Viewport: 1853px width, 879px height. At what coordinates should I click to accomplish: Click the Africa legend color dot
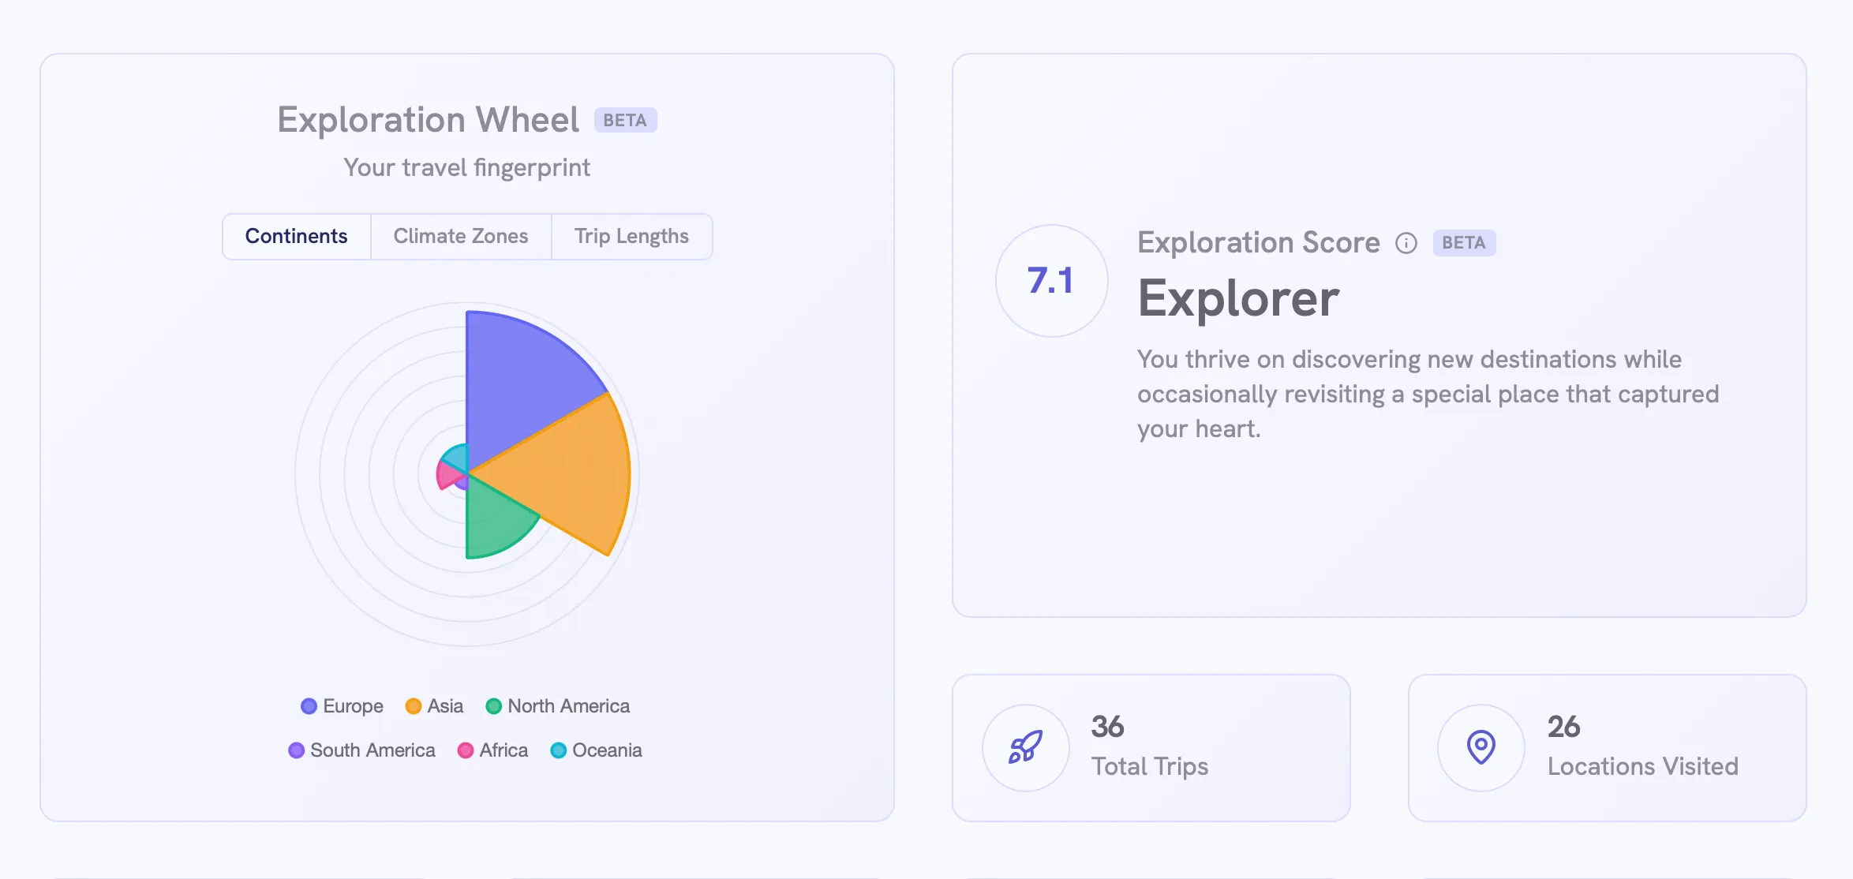click(x=466, y=750)
